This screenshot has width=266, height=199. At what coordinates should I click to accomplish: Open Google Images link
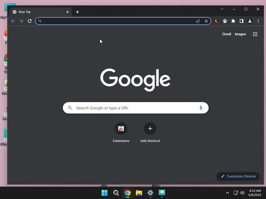[240, 34]
